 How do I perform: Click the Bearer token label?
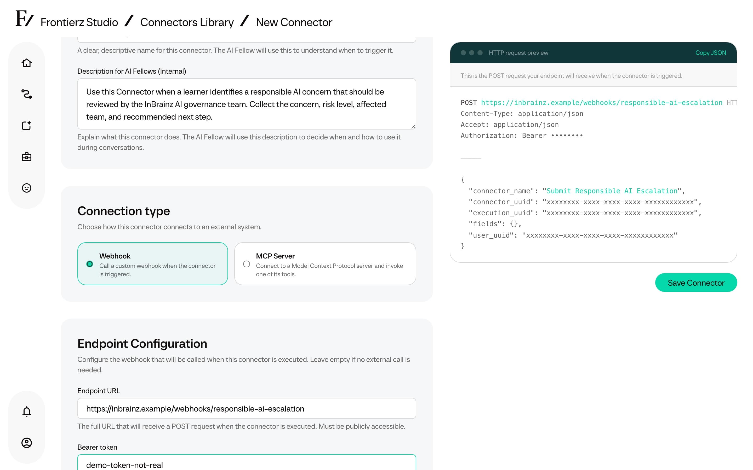tap(97, 447)
